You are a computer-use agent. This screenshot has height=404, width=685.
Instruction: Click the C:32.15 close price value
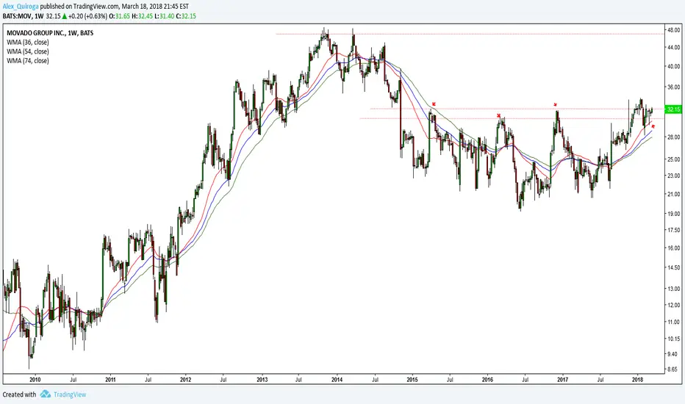186,16
